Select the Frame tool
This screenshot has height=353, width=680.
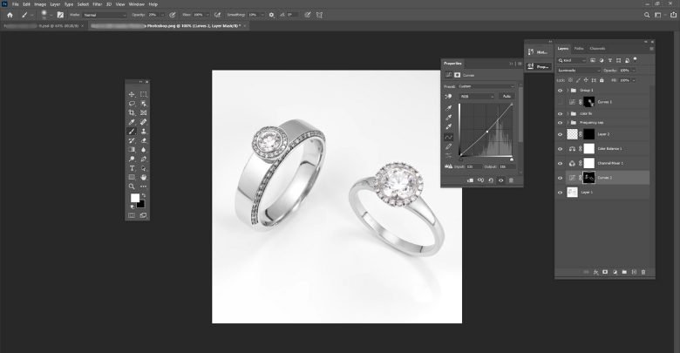pyautogui.click(x=144, y=112)
